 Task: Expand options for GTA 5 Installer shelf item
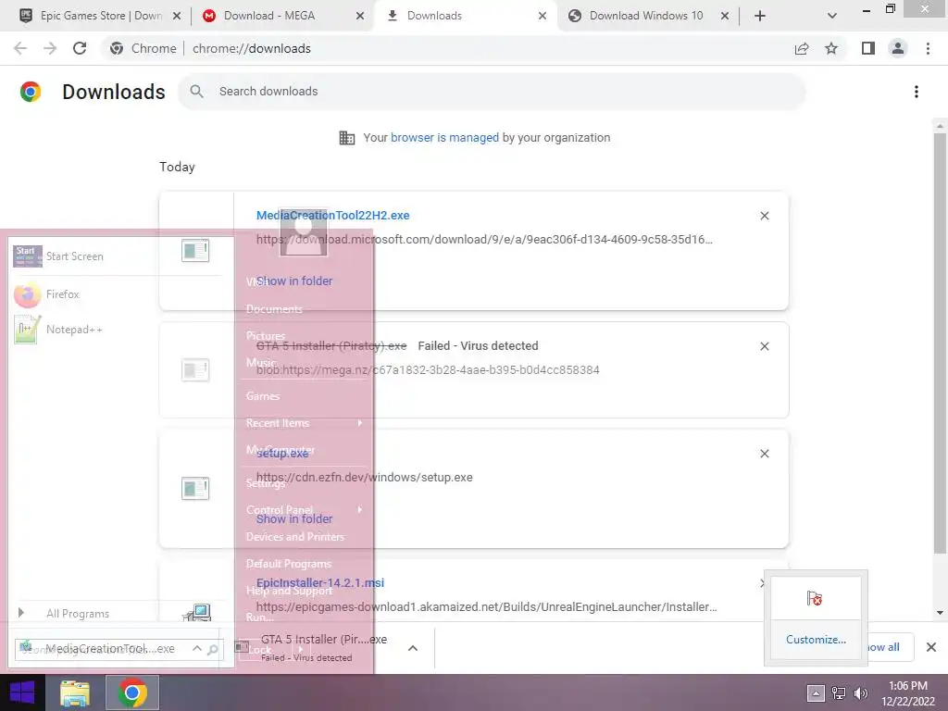[x=413, y=648]
